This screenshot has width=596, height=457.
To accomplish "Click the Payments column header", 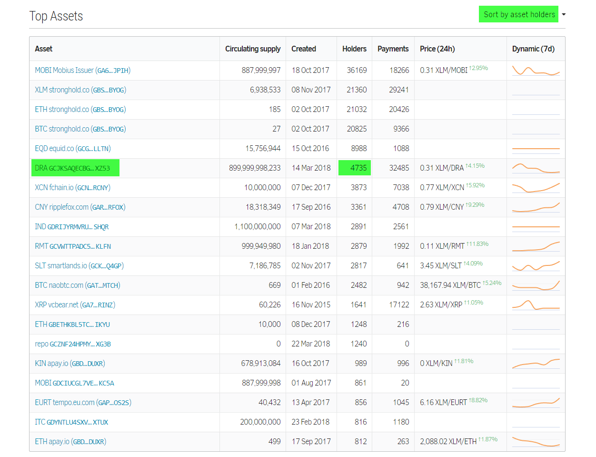I will [393, 49].
